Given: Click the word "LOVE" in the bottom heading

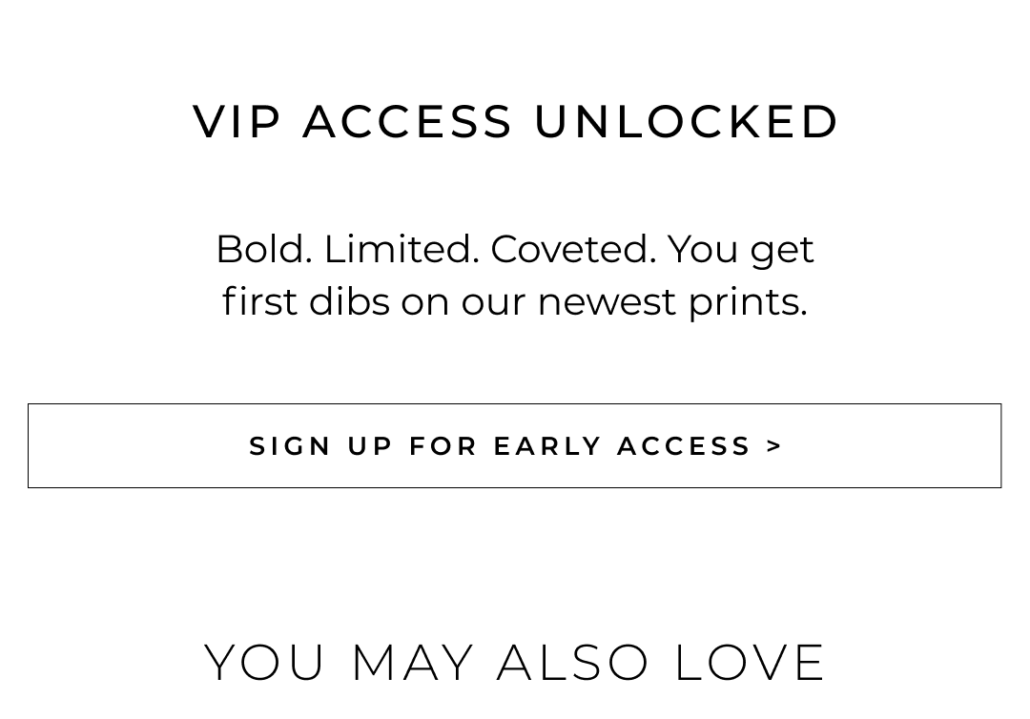Looking at the screenshot, I should (x=750, y=662).
